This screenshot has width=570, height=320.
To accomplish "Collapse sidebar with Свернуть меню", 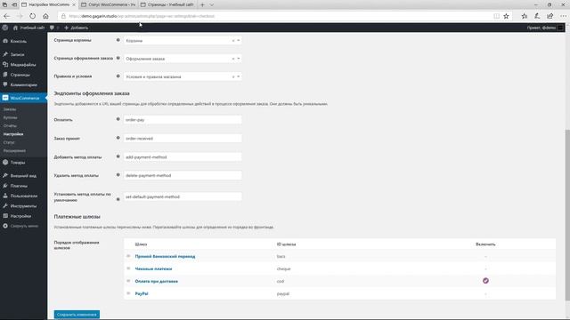I will [24, 226].
